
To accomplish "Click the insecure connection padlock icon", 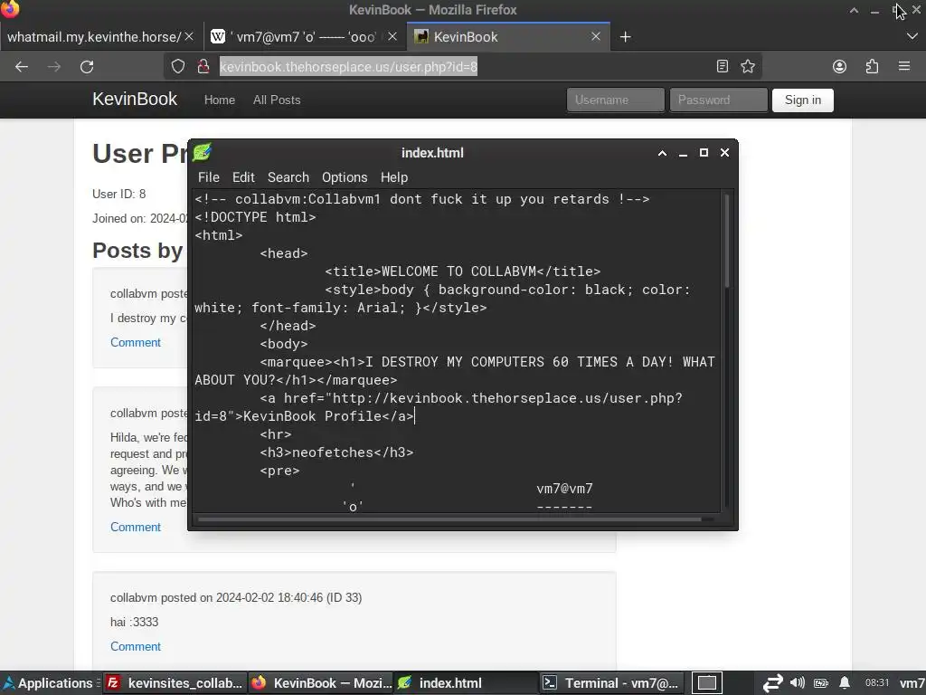I will coord(203,66).
